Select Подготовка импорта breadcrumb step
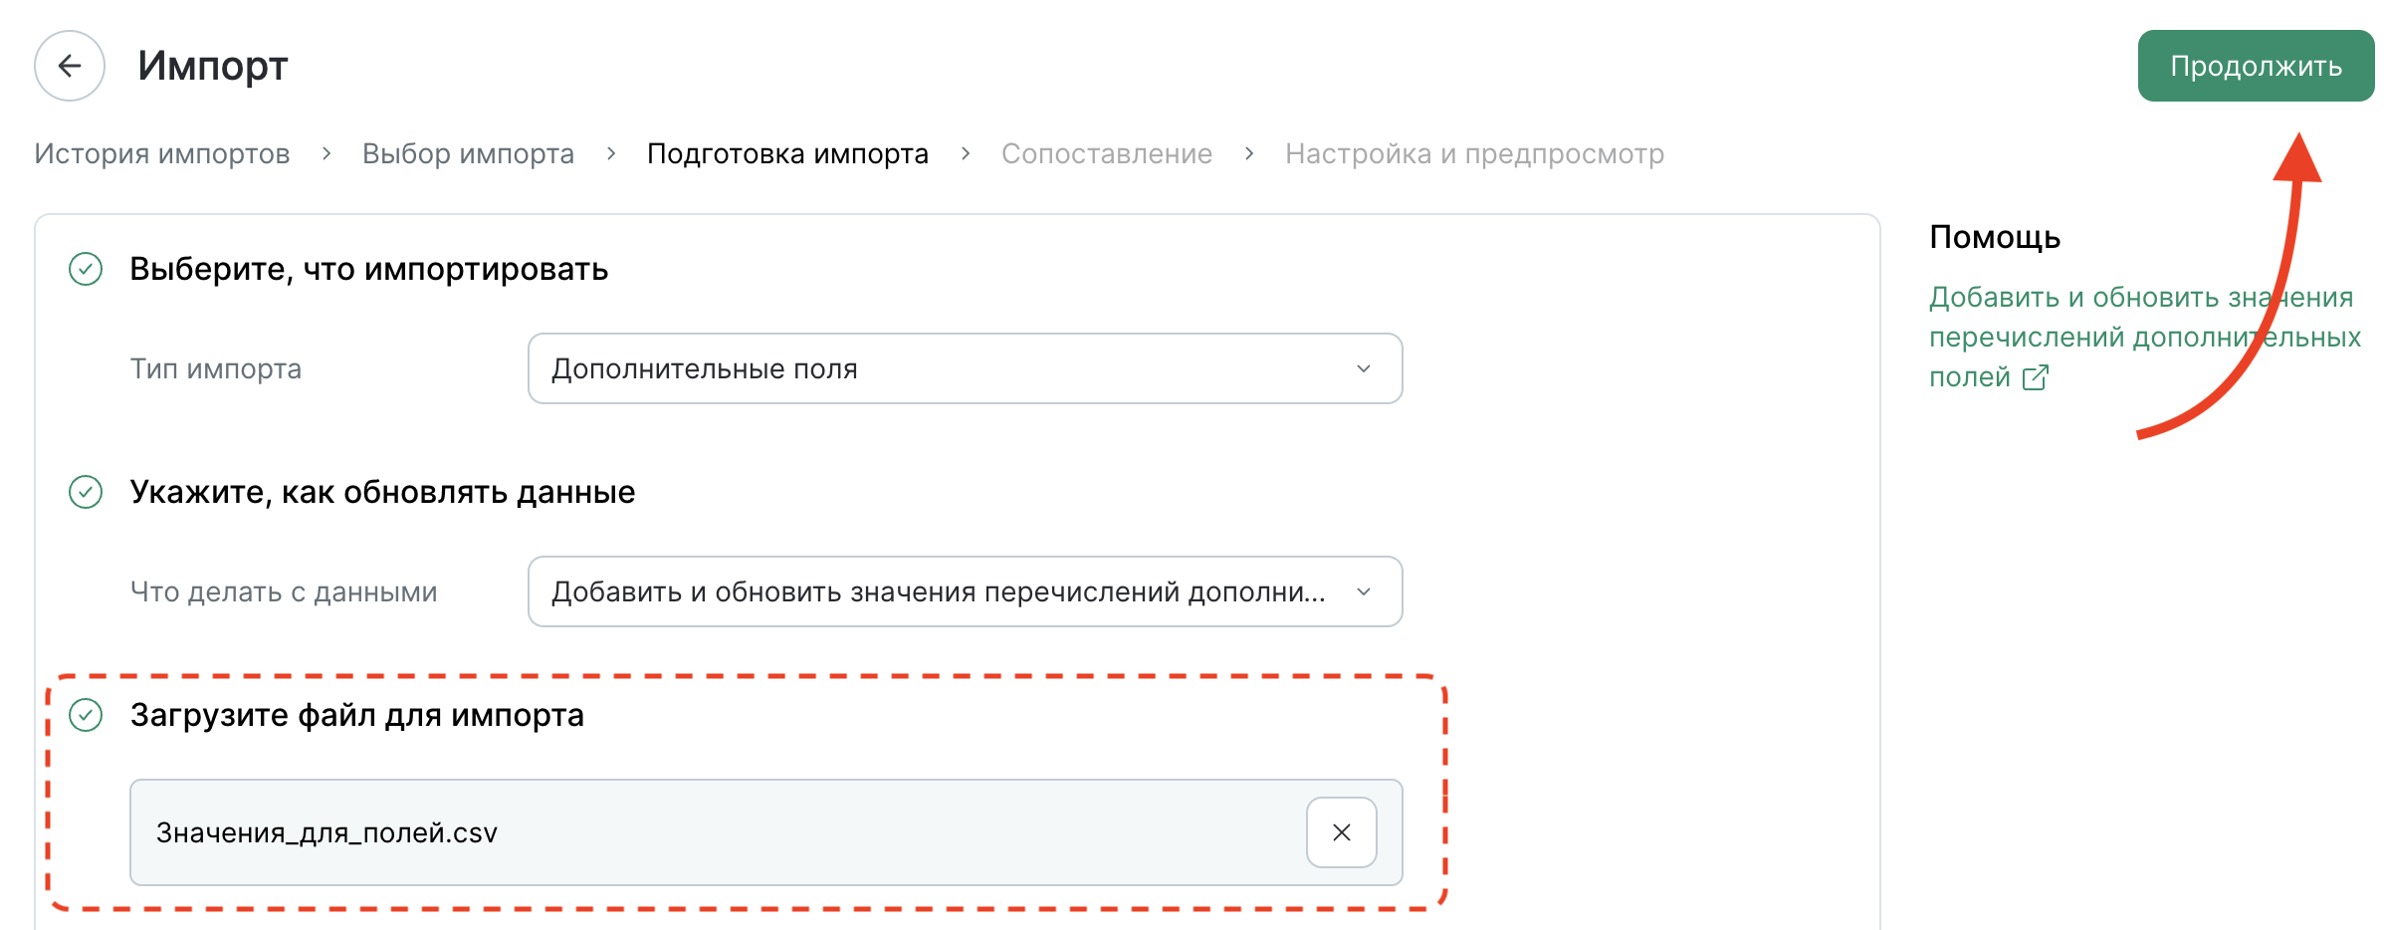 point(787,153)
